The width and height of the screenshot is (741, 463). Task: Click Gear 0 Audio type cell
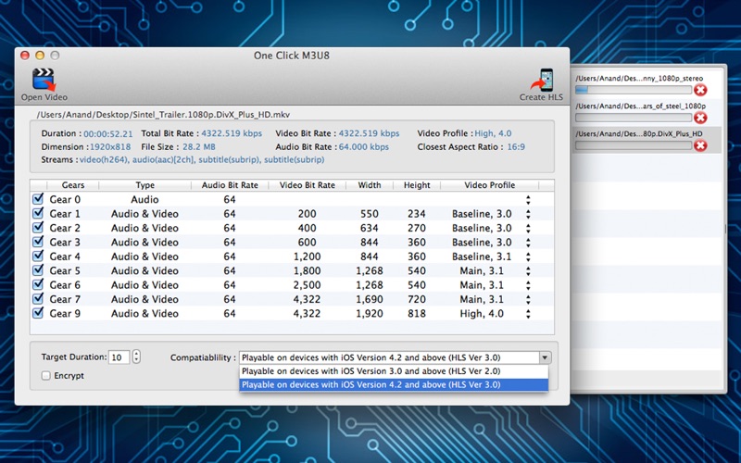pos(144,199)
